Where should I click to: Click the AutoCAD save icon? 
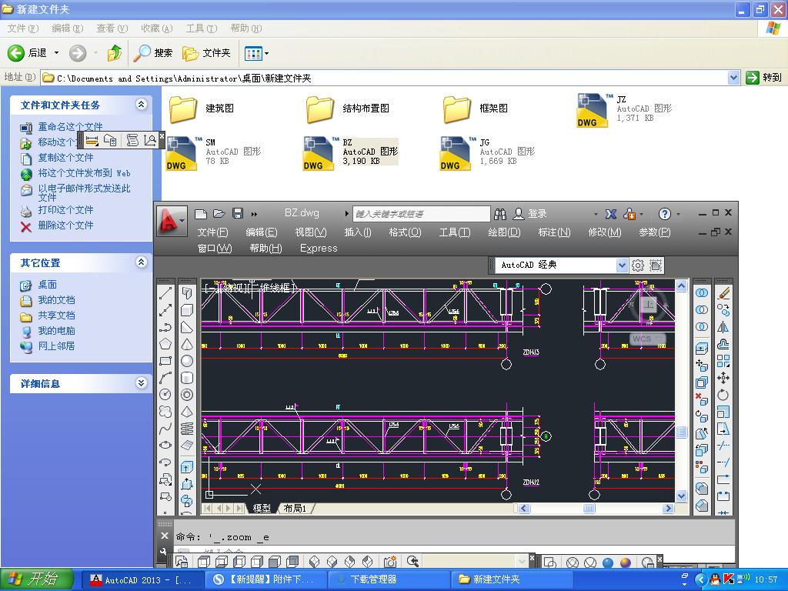pos(238,214)
